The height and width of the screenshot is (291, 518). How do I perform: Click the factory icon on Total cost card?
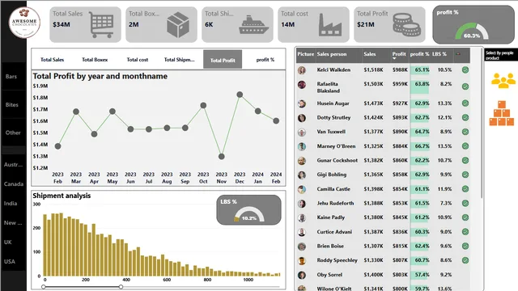330,25
